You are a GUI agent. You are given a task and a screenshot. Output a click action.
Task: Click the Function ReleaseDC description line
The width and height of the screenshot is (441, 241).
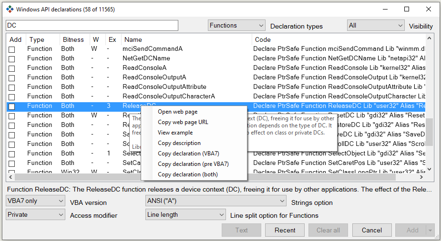point(219,190)
